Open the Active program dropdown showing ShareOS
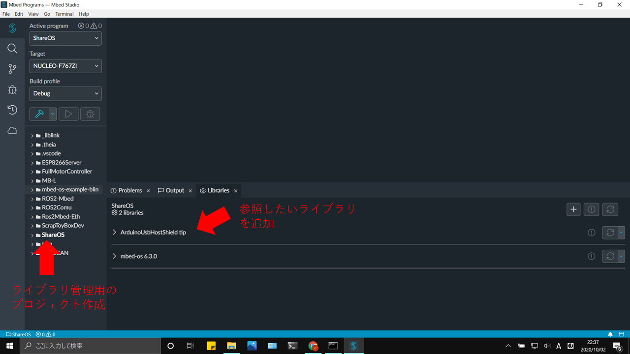The width and height of the screenshot is (630, 354). coord(65,38)
